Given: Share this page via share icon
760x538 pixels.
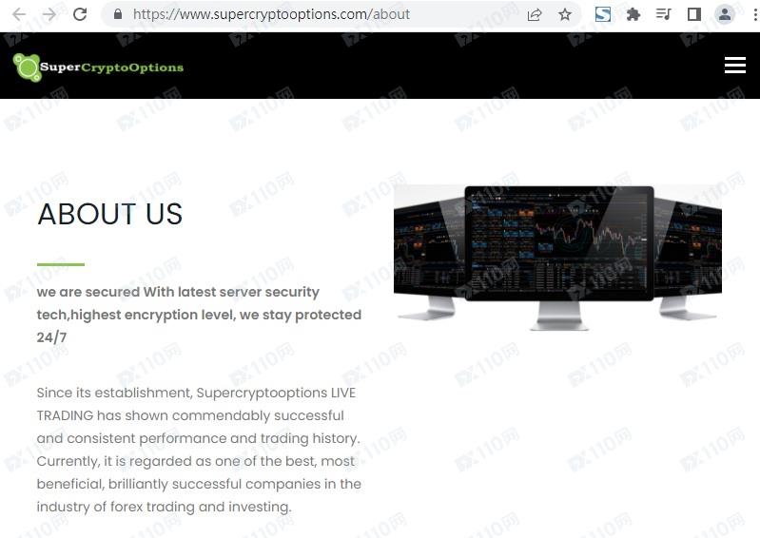Looking at the screenshot, I should 535,15.
